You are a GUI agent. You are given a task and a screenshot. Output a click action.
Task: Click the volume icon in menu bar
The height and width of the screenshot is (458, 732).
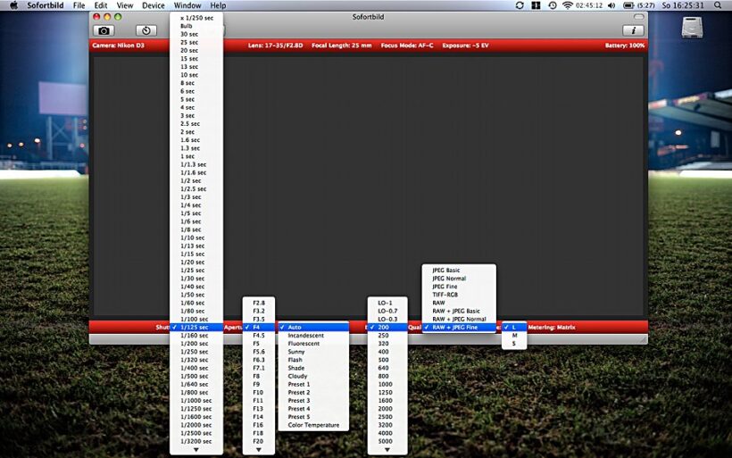click(611, 5)
